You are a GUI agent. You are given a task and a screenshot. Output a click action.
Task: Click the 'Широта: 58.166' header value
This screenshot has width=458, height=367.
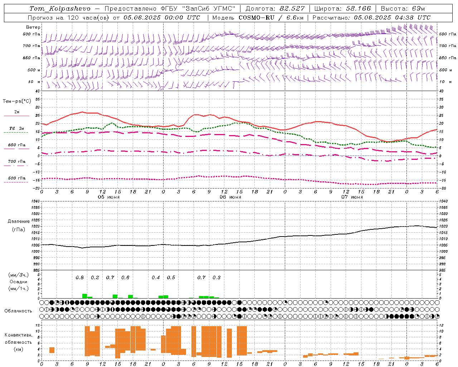coord(343,9)
